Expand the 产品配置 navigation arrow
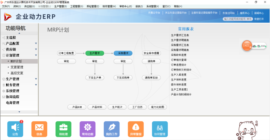The width and height of the screenshot is (270, 140). (36, 43)
